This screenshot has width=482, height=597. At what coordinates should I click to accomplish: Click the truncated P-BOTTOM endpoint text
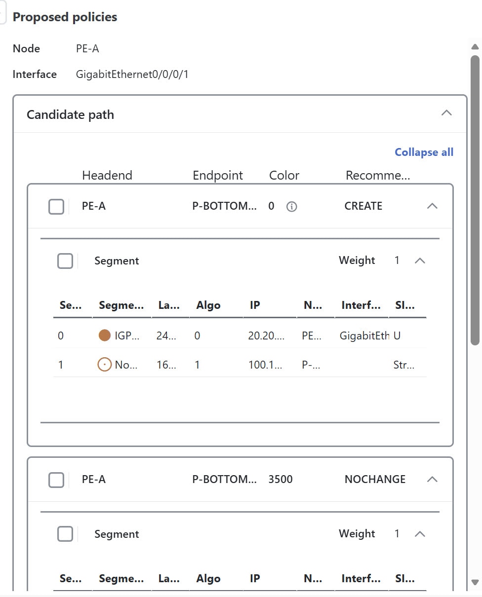(x=225, y=206)
